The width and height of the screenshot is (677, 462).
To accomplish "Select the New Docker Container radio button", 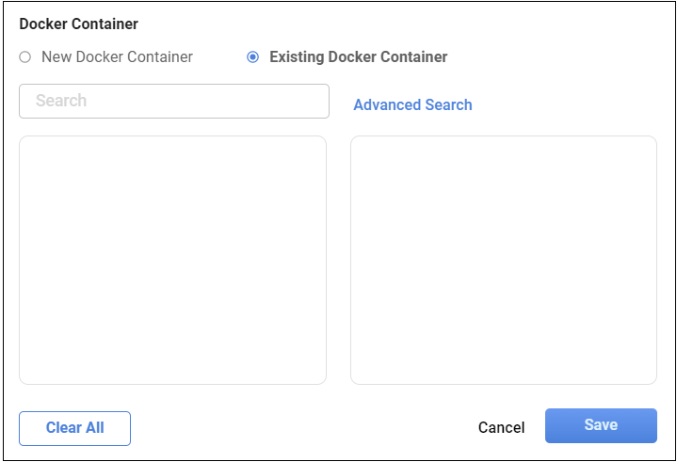I will (25, 57).
